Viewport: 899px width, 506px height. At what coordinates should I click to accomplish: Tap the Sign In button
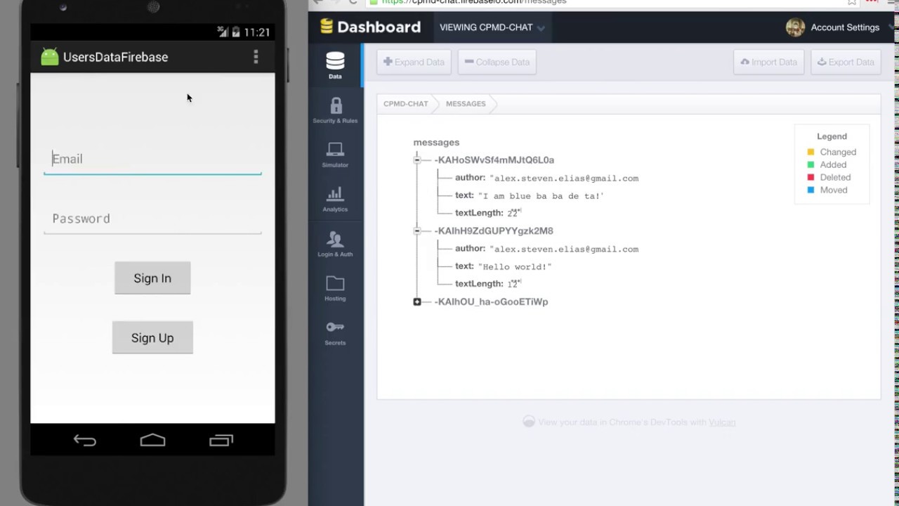(x=152, y=278)
